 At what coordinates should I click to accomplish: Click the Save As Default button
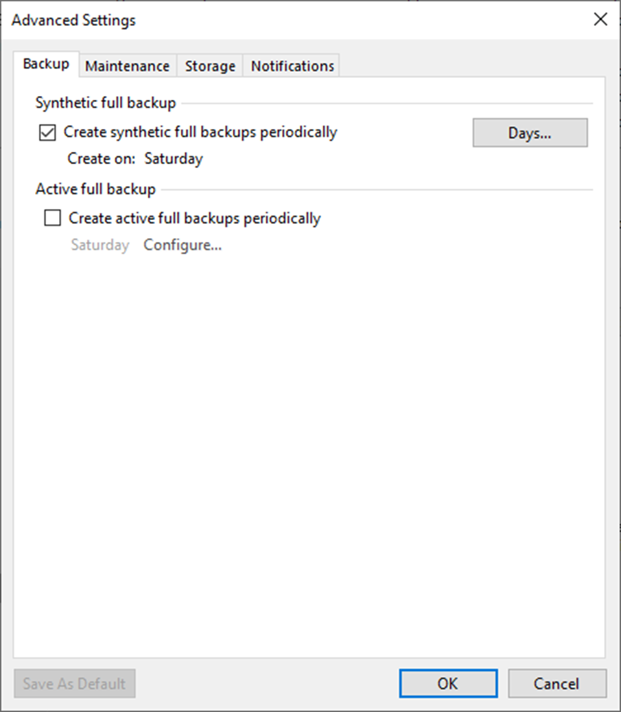75,683
